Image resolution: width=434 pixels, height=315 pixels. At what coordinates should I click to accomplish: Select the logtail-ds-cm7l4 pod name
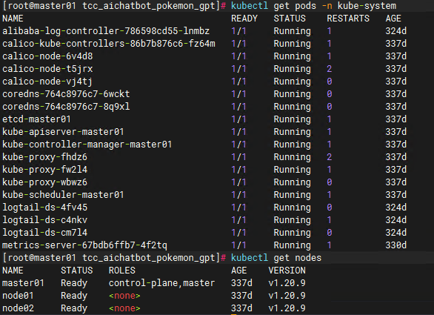click(45, 233)
